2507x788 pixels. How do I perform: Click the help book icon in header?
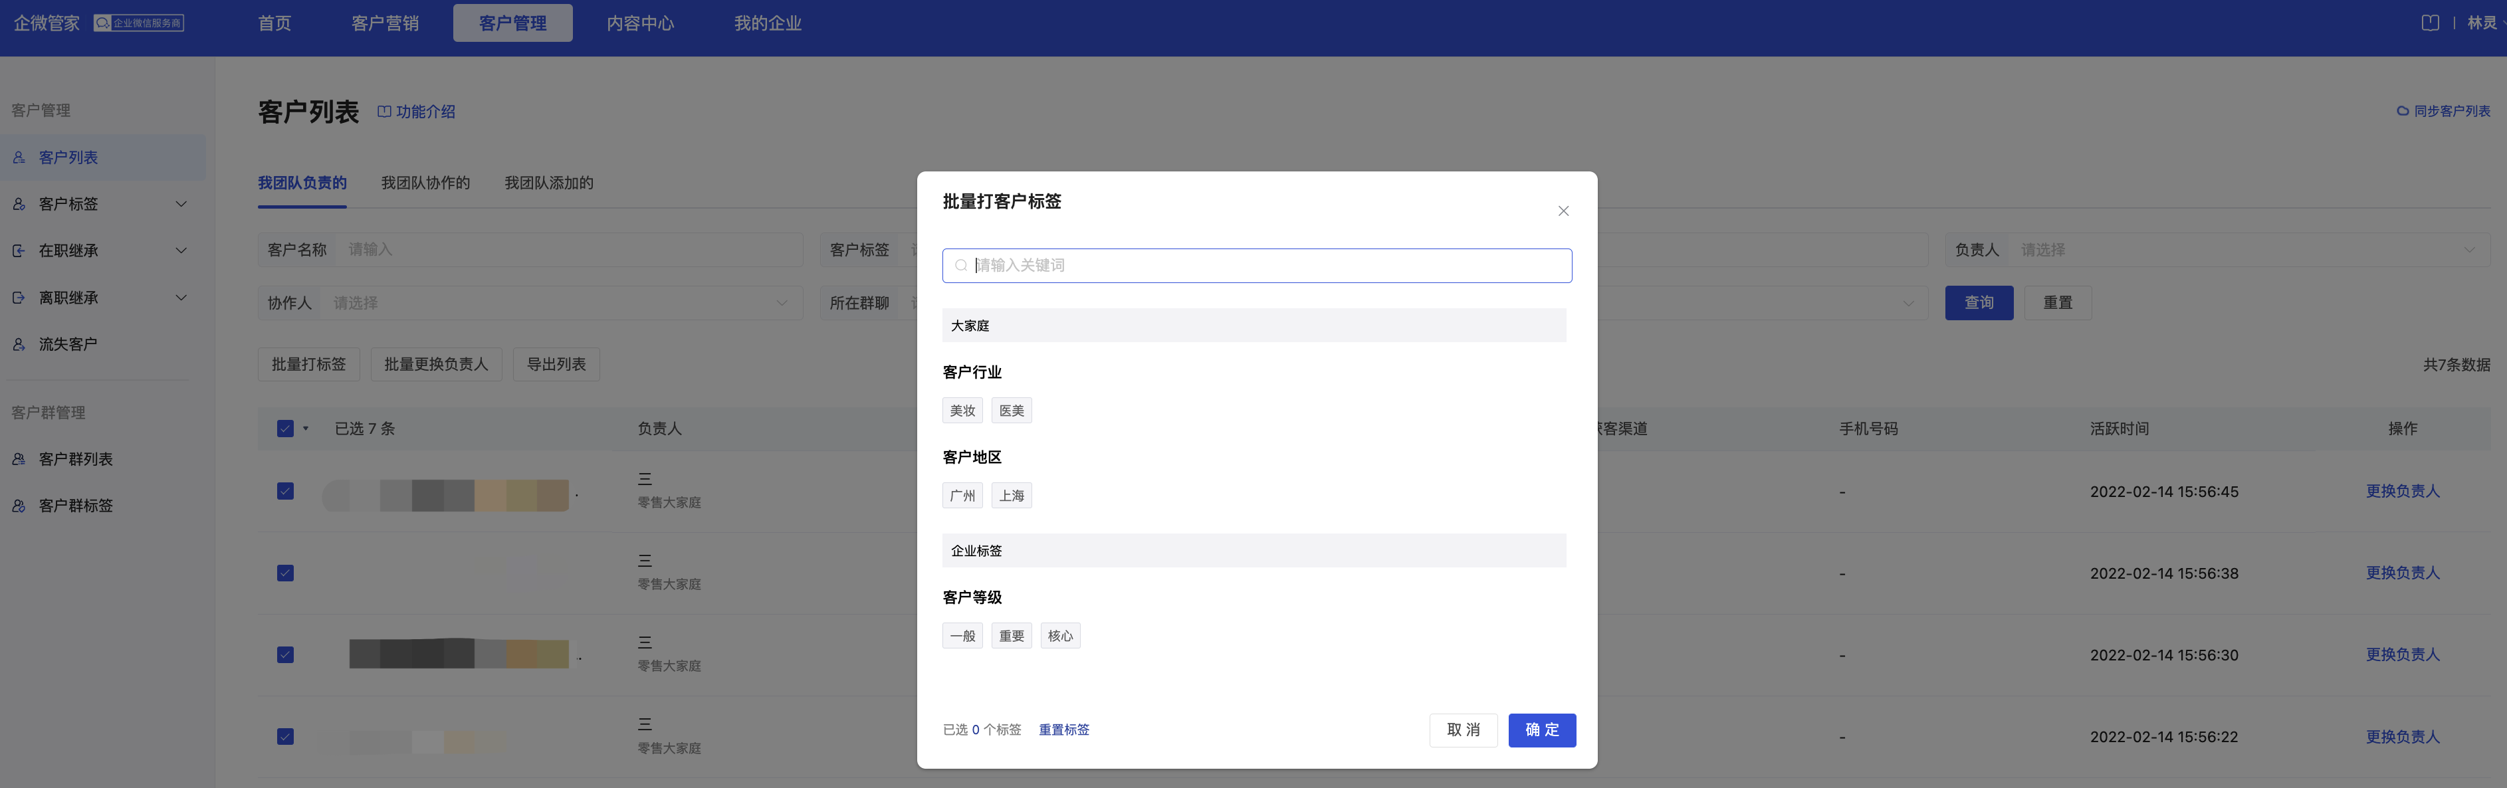click(2430, 23)
